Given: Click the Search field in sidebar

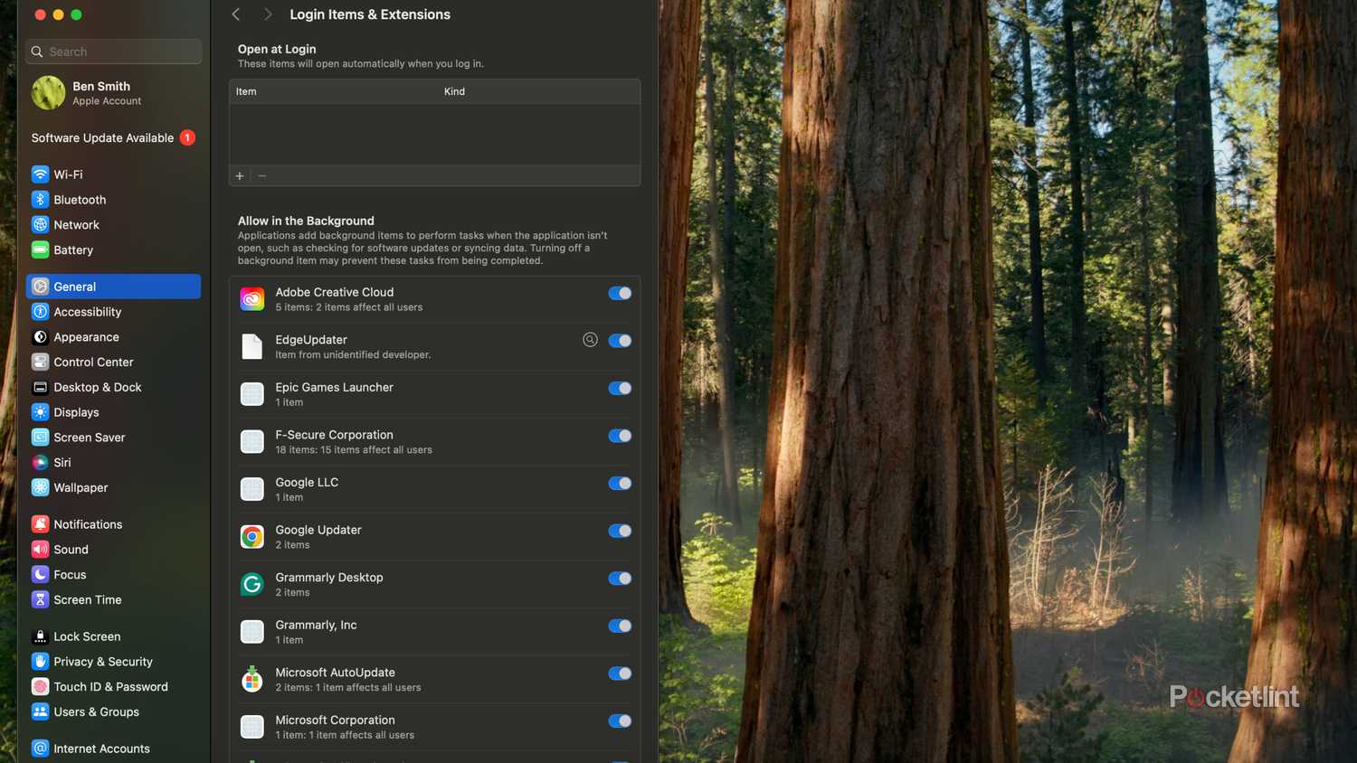Looking at the screenshot, I should click(x=114, y=52).
